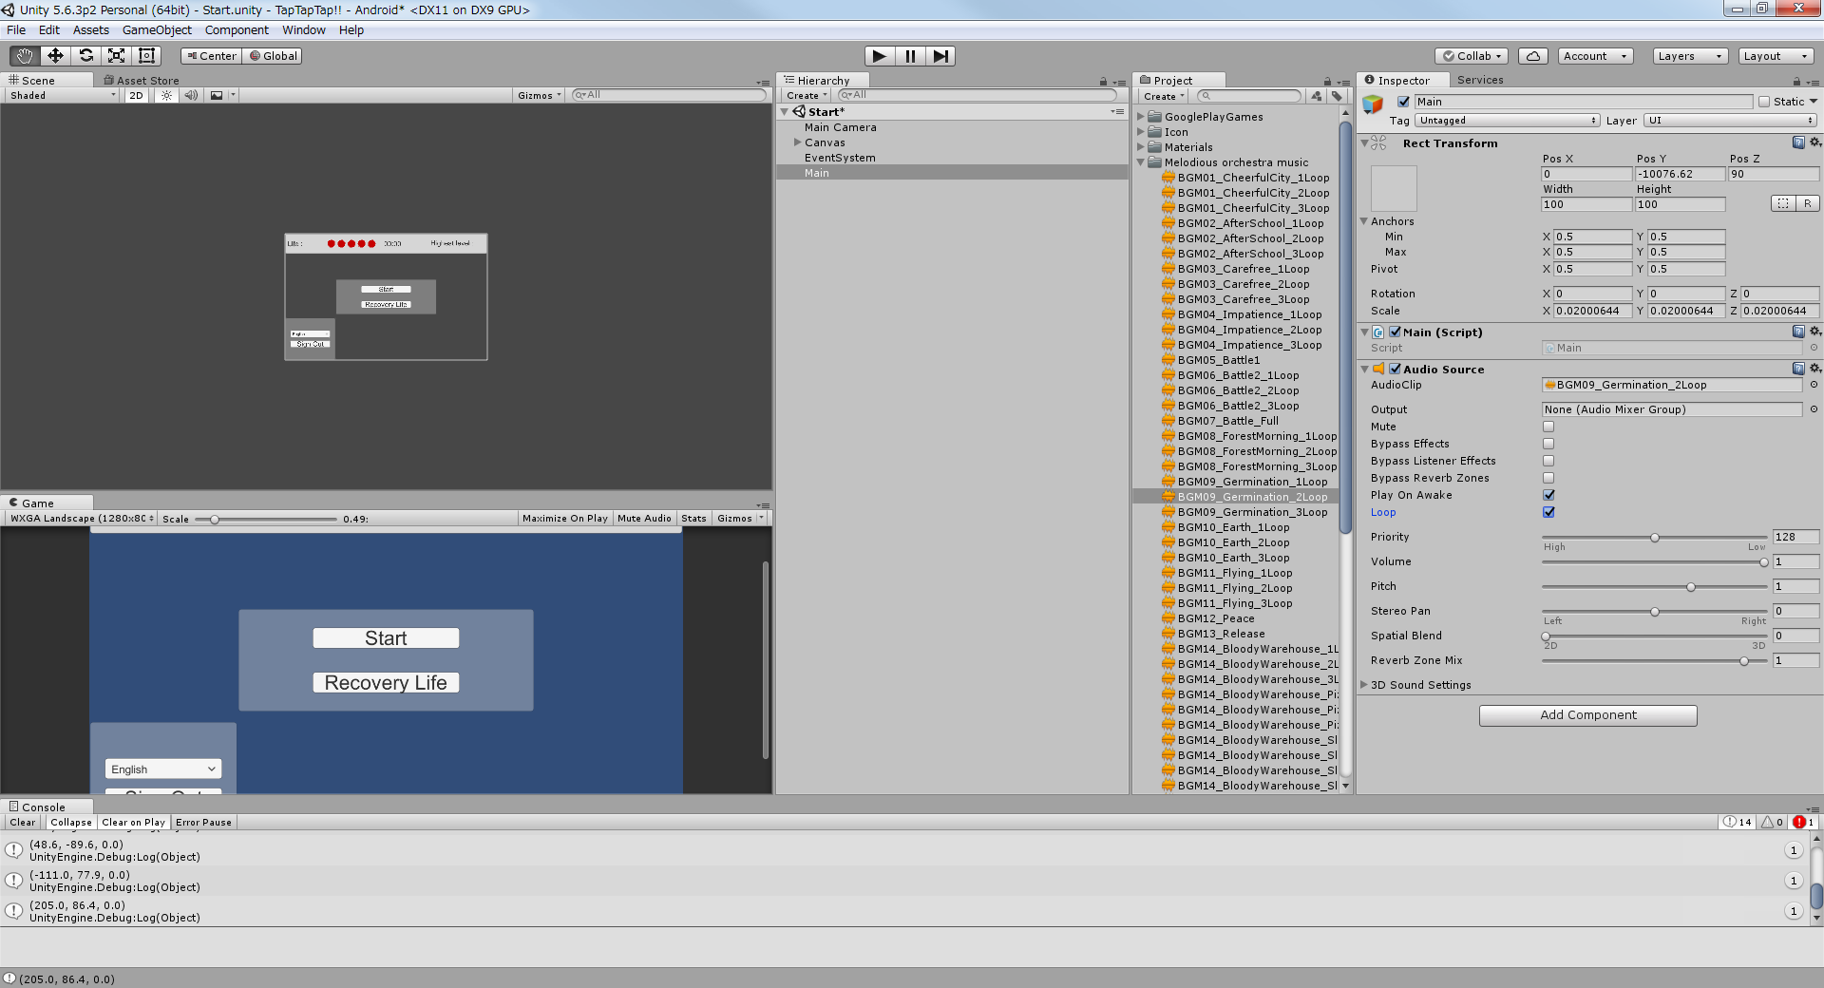Uncheck the Loop checkbox
Screen dimensions: 1824x988
pyautogui.click(x=1548, y=512)
